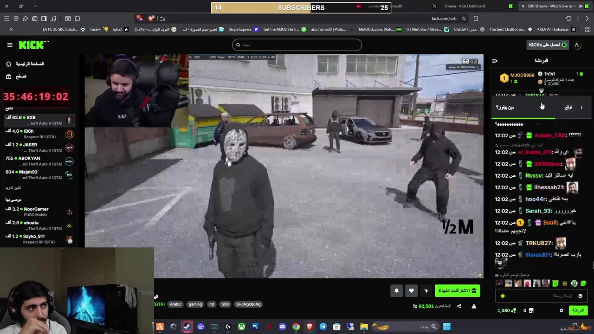
Task: Open the home page sidebar link
Action: (25, 64)
